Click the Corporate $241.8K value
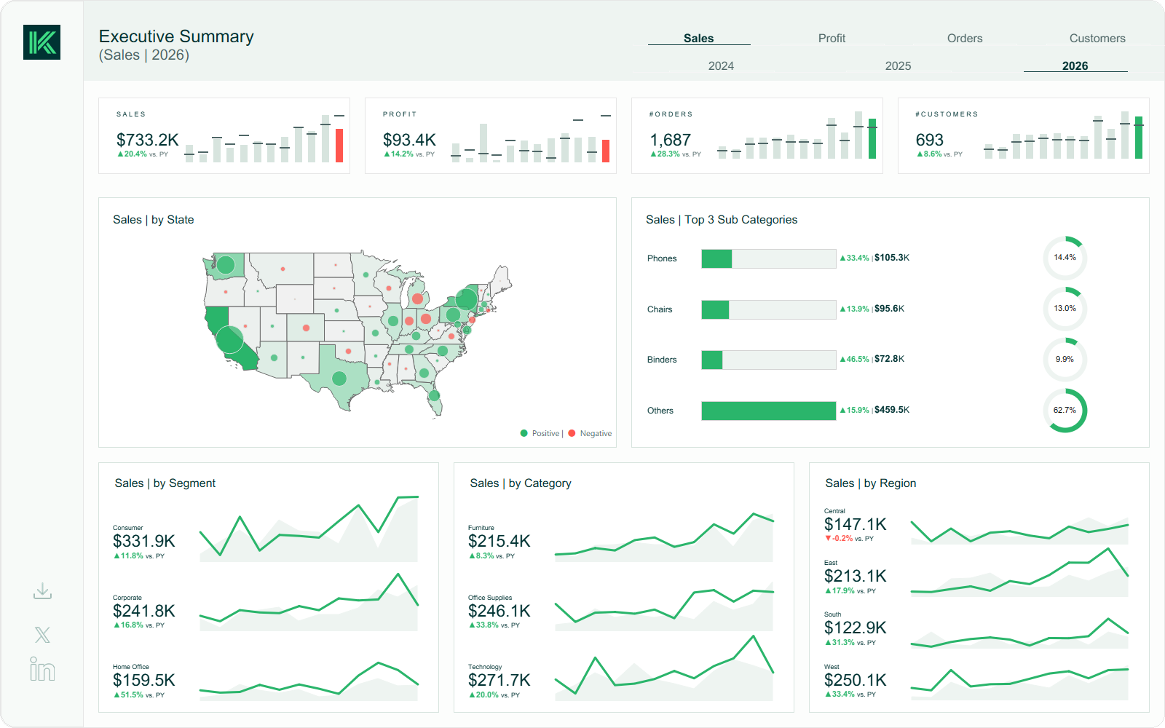 144,611
